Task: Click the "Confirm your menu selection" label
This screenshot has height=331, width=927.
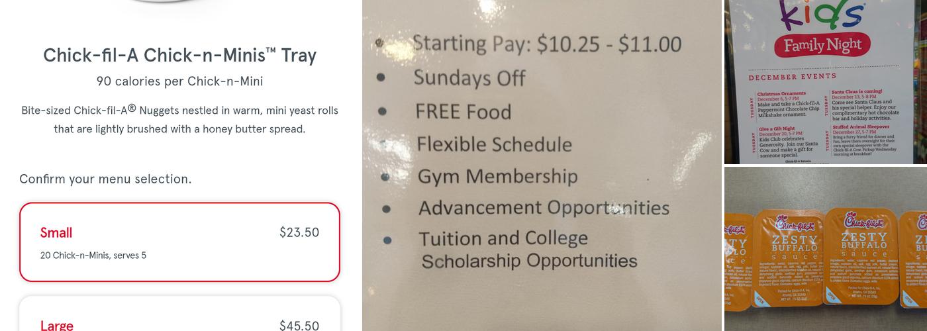Action: coord(105,179)
